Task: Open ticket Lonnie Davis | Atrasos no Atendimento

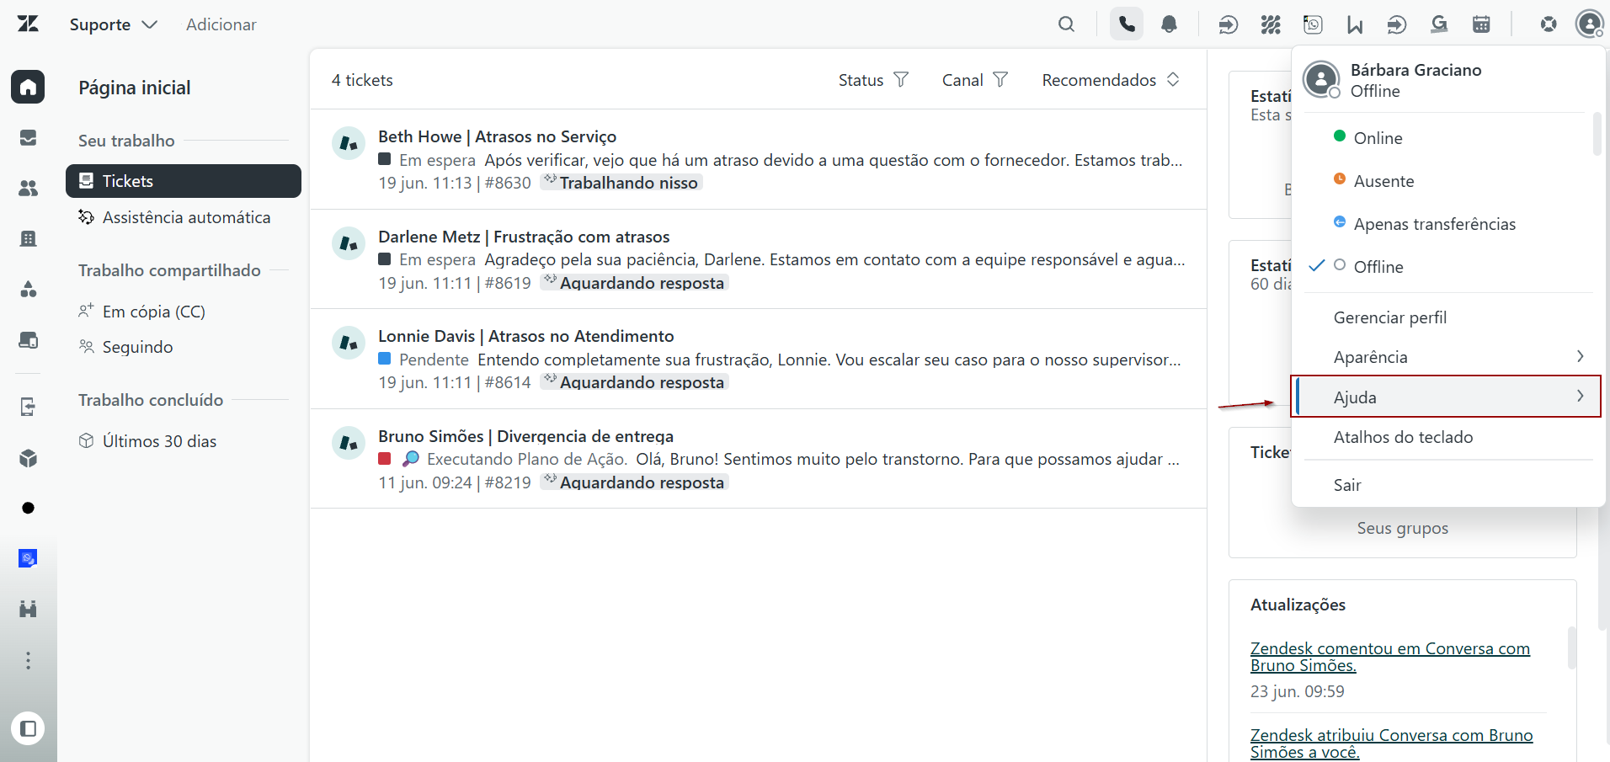Action: tap(526, 336)
